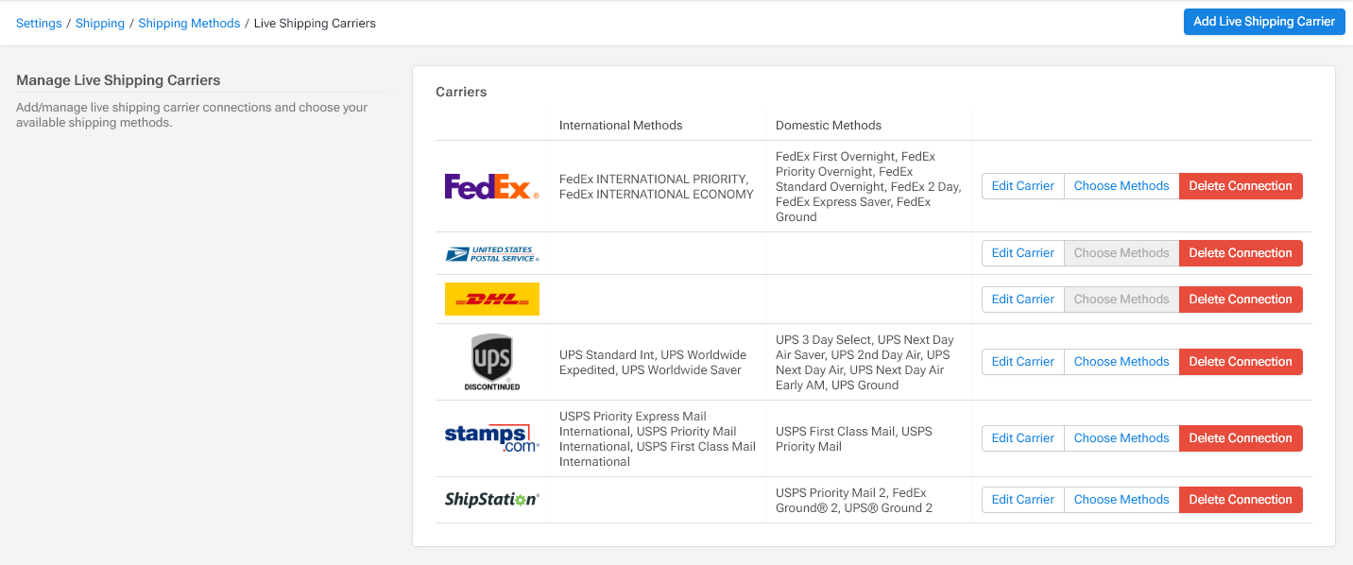The image size is (1353, 565).
Task: Delete the ShipStation connection
Action: click(x=1241, y=500)
